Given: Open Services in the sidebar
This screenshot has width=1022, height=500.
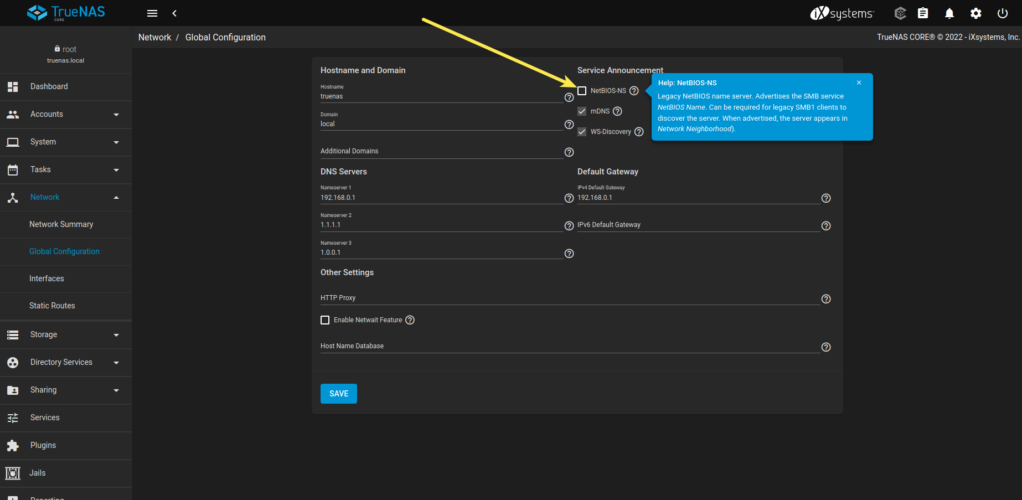Looking at the screenshot, I should 66,418.
